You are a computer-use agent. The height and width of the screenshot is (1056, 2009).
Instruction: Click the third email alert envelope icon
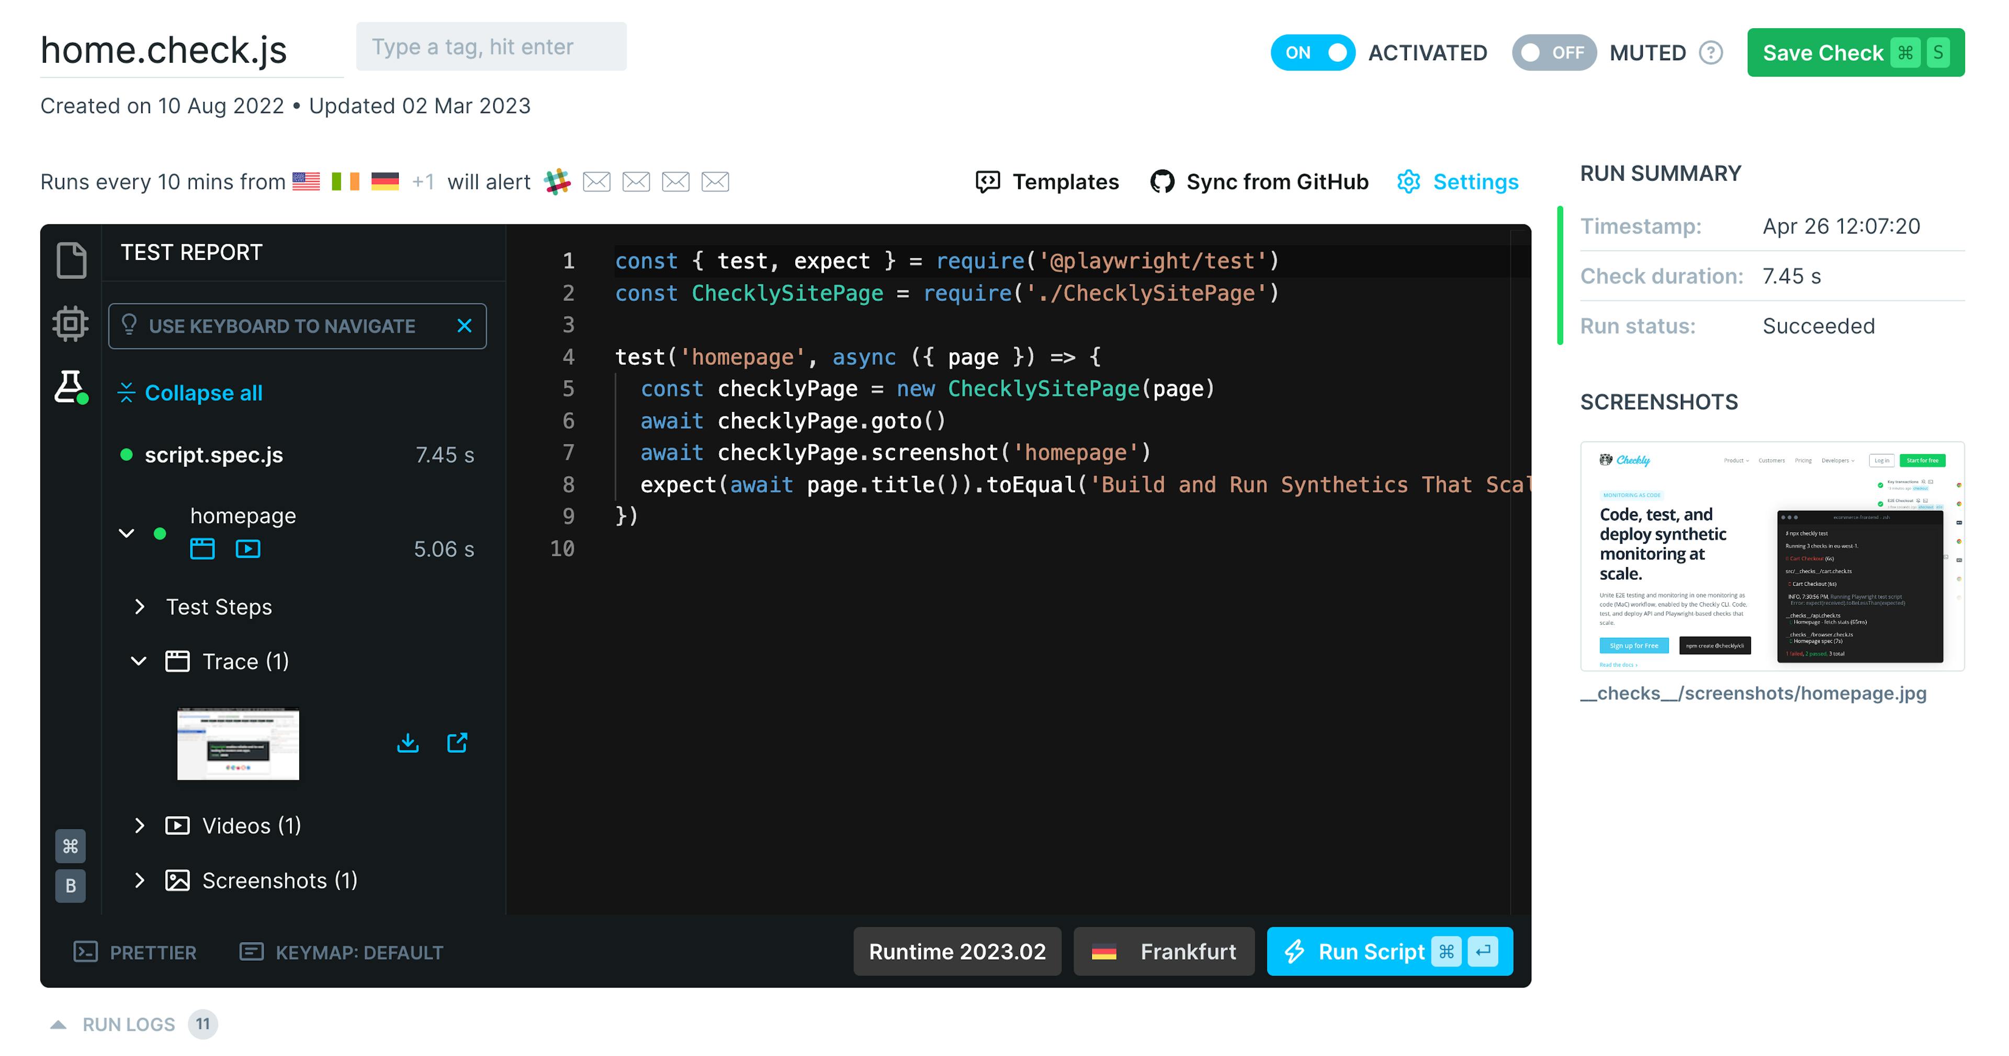pyautogui.click(x=675, y=182)
